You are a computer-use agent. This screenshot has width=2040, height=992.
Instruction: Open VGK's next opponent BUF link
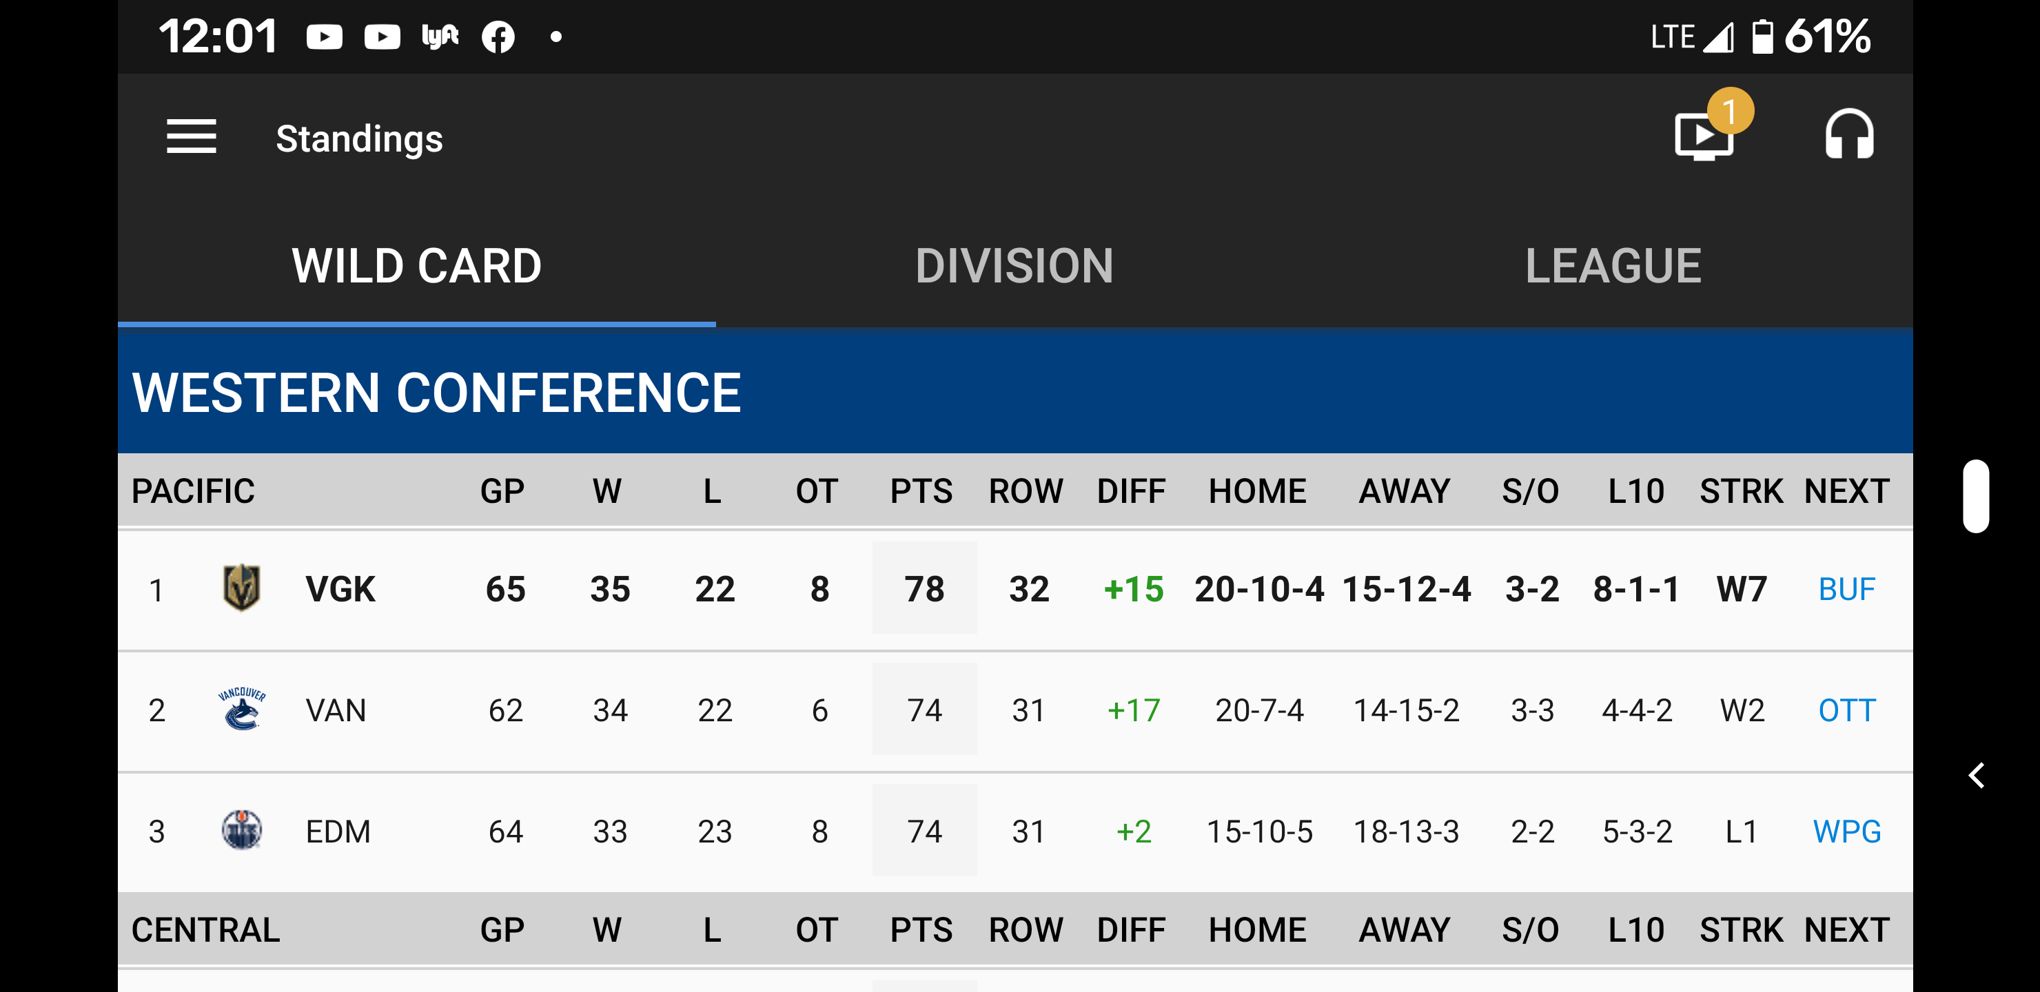click(1847, 589)
